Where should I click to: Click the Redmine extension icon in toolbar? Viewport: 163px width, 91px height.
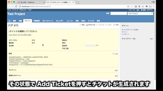pos(150,7)
